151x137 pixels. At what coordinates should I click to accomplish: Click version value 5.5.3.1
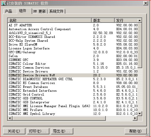pos(99,87)
